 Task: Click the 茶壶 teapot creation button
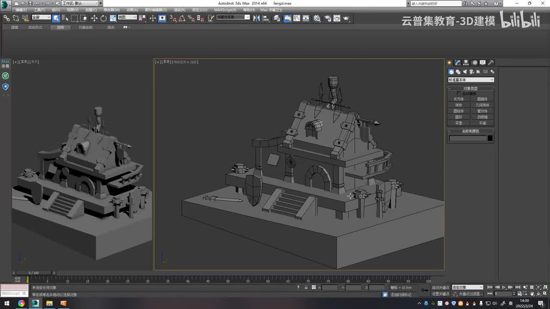(x=458, y=123)
